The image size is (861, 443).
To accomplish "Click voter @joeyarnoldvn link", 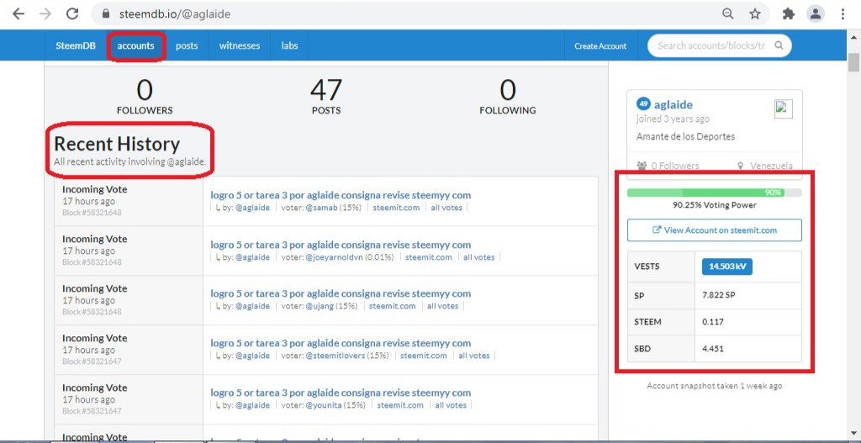I will point(335,257).
